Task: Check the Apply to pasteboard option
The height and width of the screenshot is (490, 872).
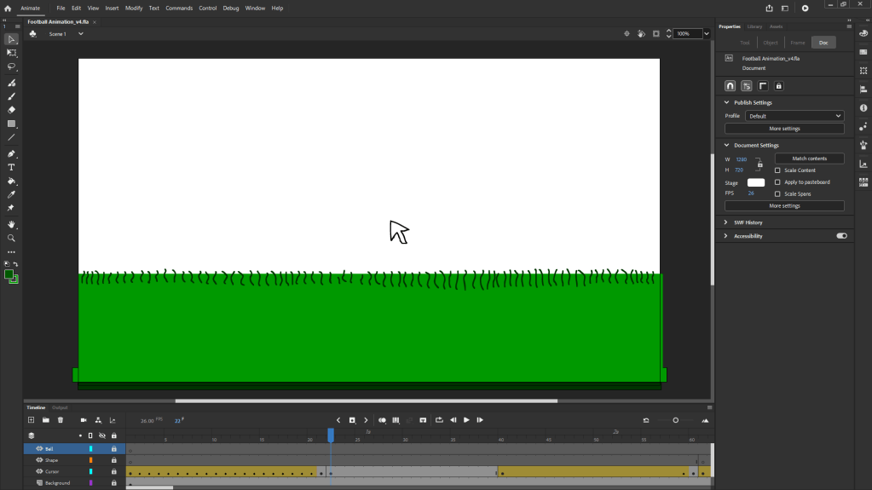Action: pos(777,182)
